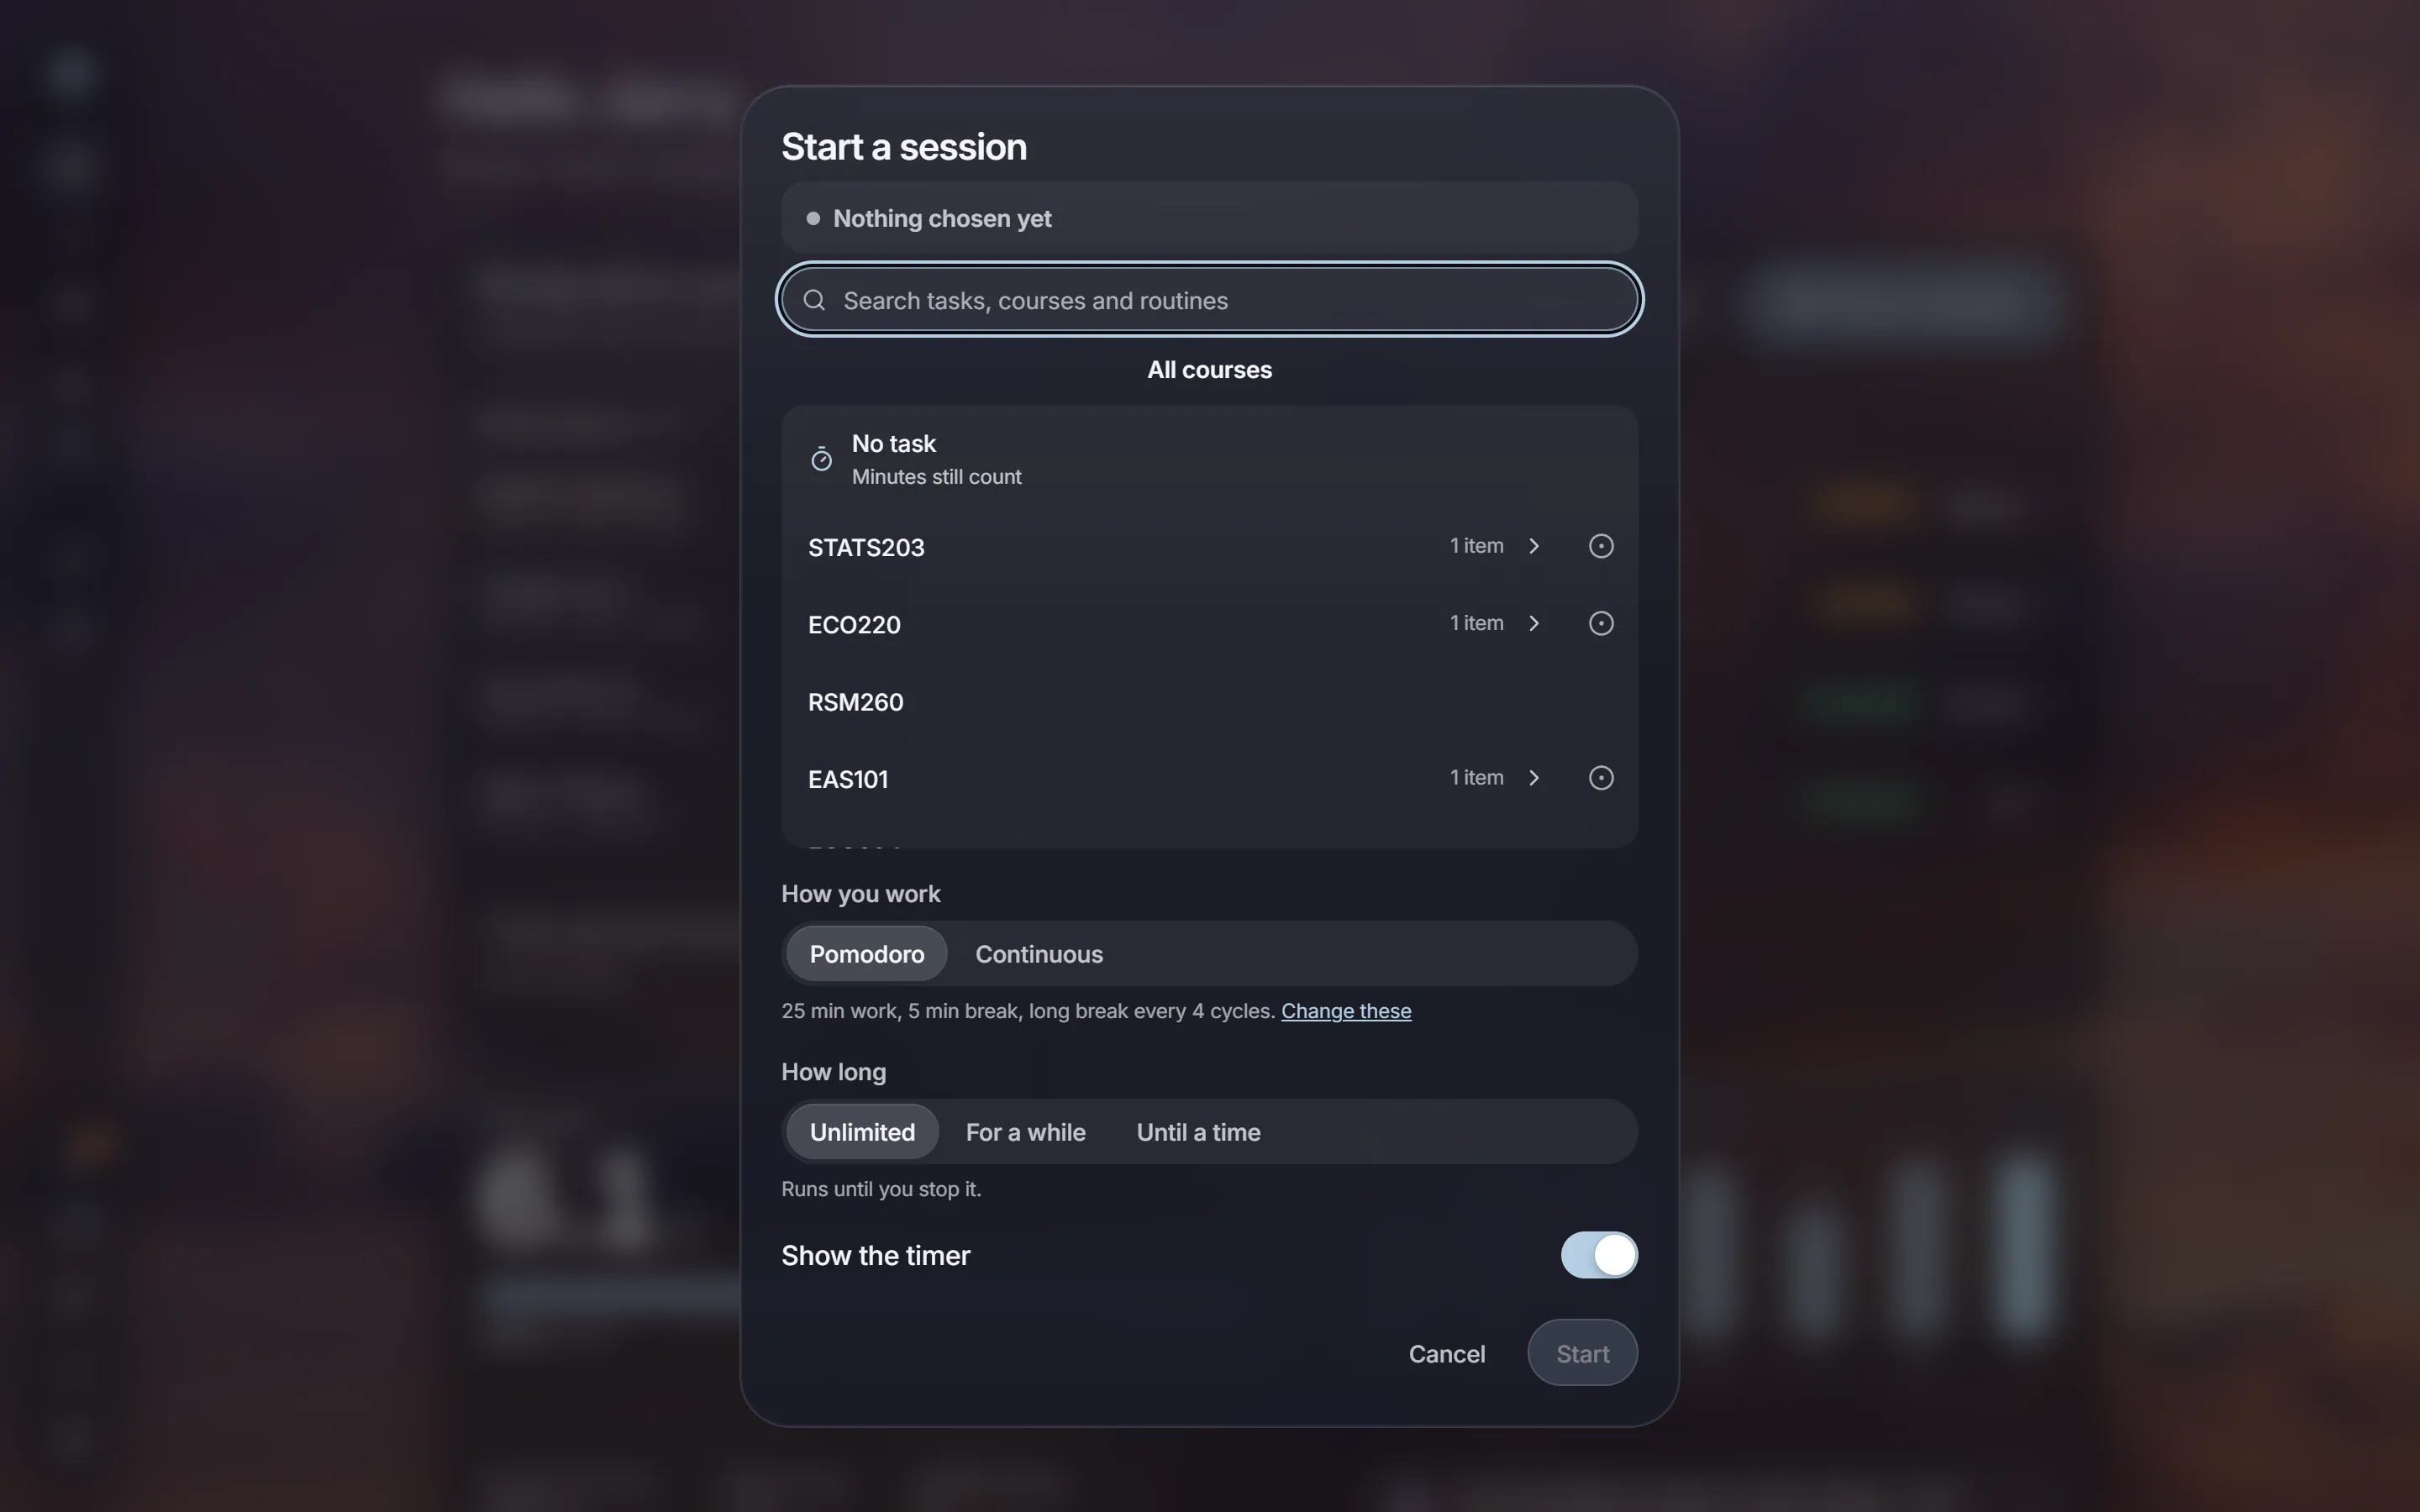
Task: Select the Unlimited duration option
Action: 862,1132
